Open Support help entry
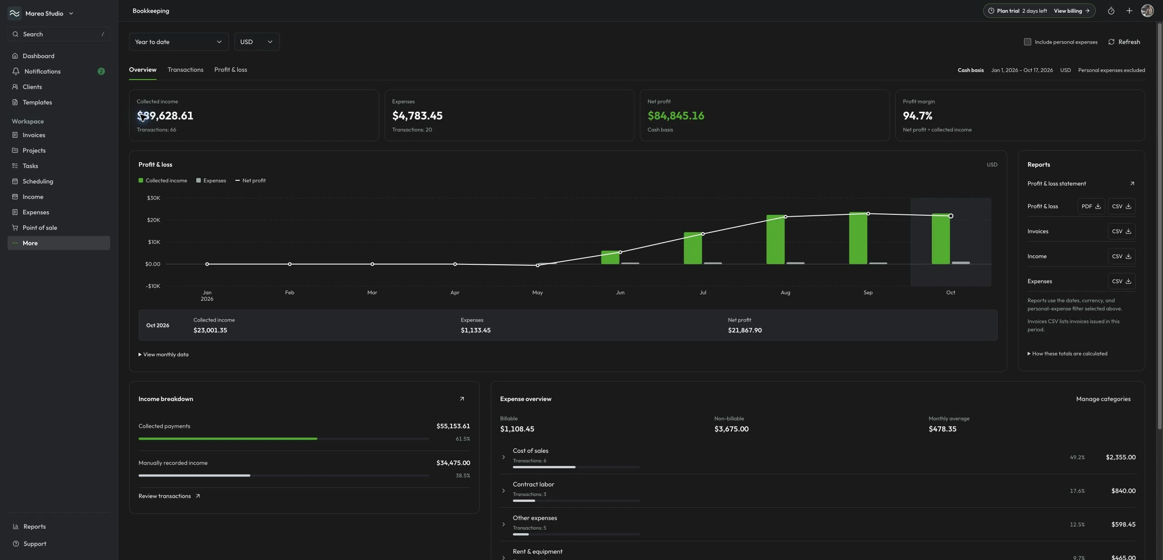Image resolution: width=1163 pixels, height=560 pixels. 59,544
